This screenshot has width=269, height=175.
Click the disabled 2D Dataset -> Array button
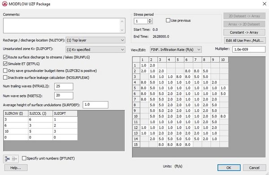click(244, 16)
